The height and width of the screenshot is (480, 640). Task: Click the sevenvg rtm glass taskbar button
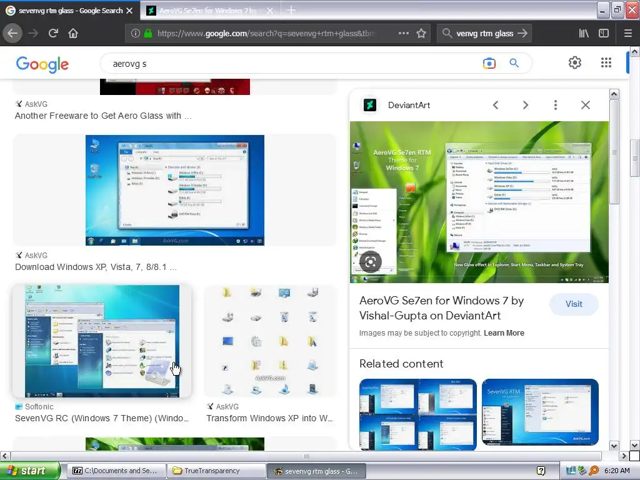point(316,471)
